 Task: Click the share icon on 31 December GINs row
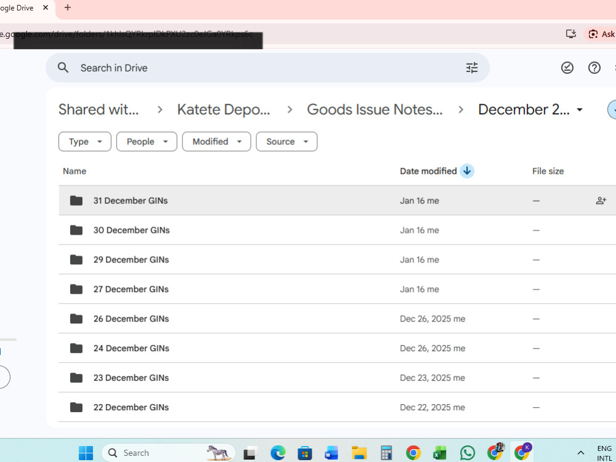point(601,200)
